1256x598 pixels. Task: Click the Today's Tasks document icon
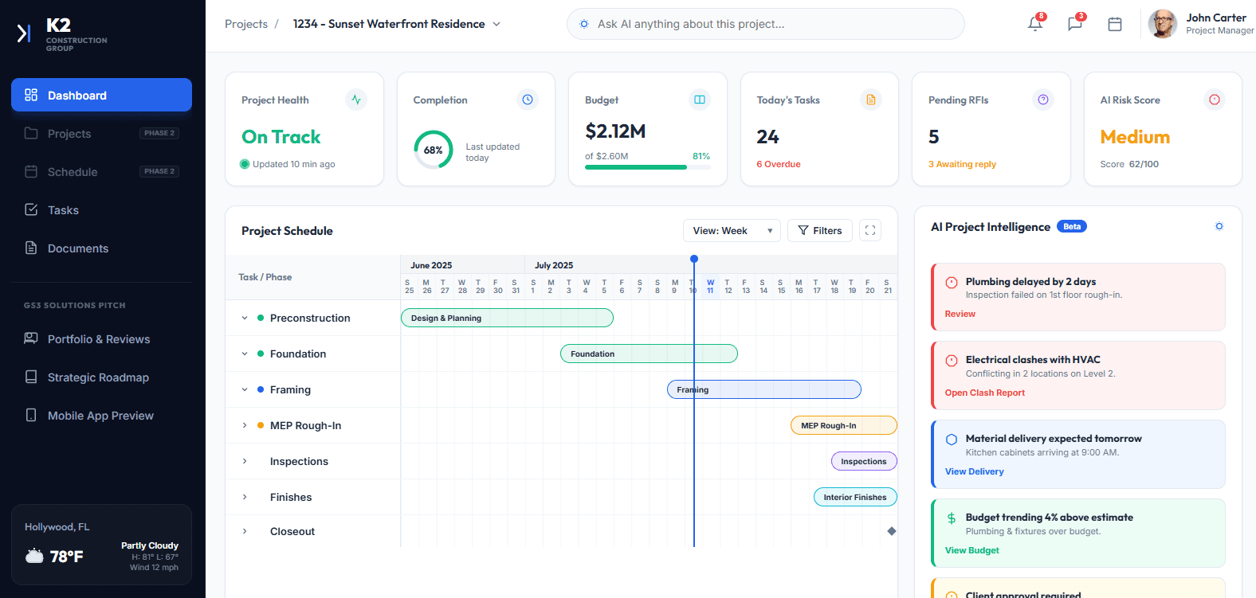tap(871, 100)
